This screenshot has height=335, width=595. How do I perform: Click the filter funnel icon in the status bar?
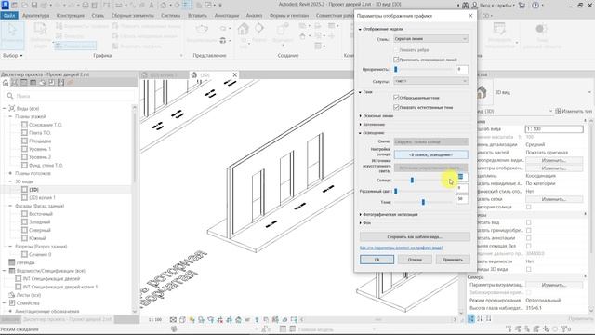pyautogui.click(x=564, y=328)
